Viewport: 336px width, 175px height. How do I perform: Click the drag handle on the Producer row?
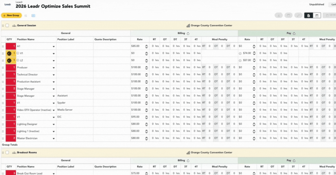tap(3, 68)
